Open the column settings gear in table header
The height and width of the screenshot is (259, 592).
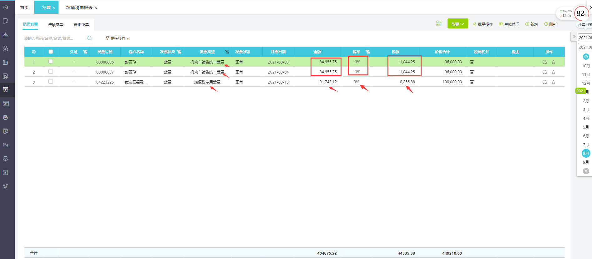pyautogui.click(x=33, y=52)
